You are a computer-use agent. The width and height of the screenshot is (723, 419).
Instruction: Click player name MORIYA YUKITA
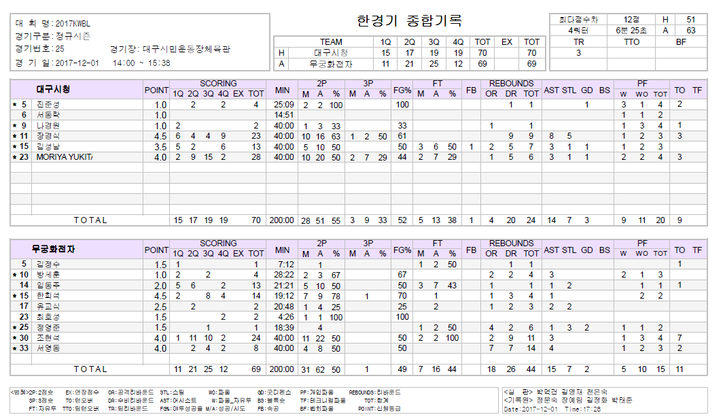pos(65,157)
